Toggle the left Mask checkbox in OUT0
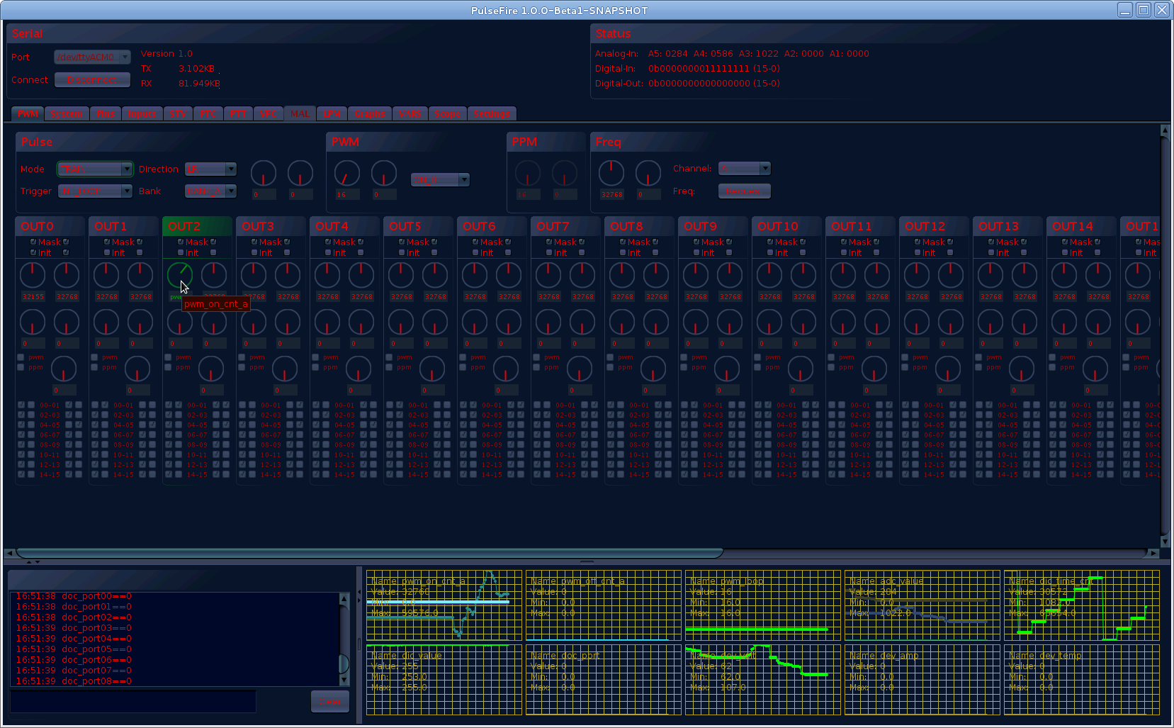This screenshot has width=1174, height=728. click(x=33, y=242)
